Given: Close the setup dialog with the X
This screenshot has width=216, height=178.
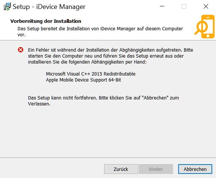Looking at the screenshot, I should [206, 6].
